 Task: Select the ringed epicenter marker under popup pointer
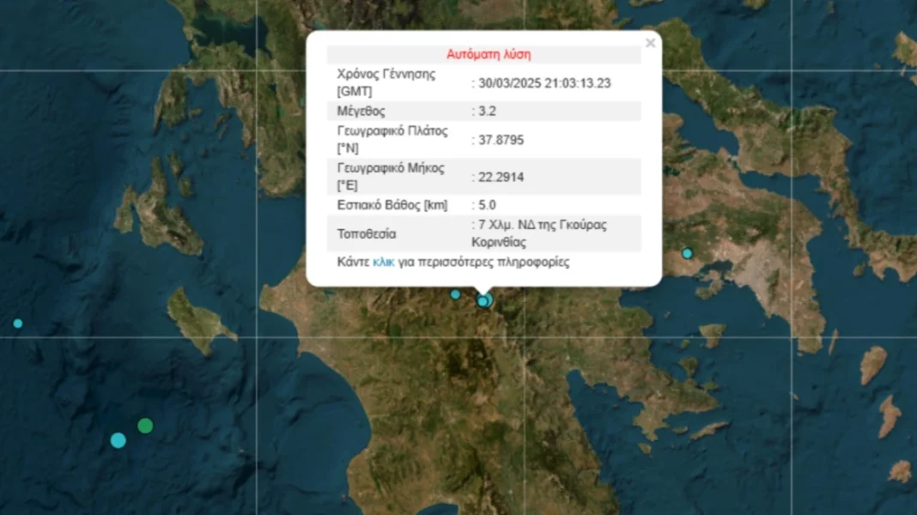(484, 301)
